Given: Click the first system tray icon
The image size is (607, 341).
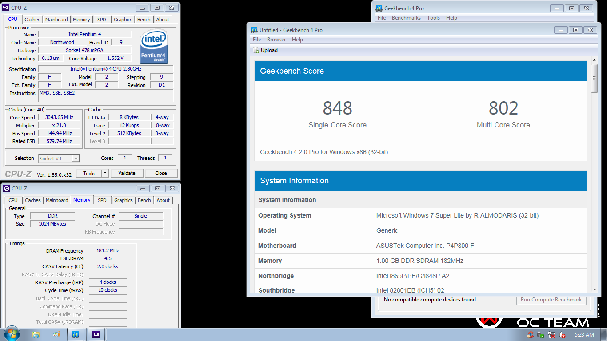Looking at the screenshot, I should click(x=530, y=335).
